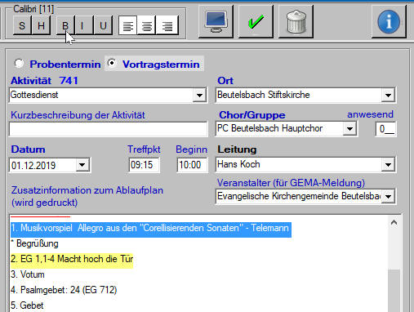Center align the text
Viewport: 414px width, 312px height.
pyautogui.click(x=147, y=25)
